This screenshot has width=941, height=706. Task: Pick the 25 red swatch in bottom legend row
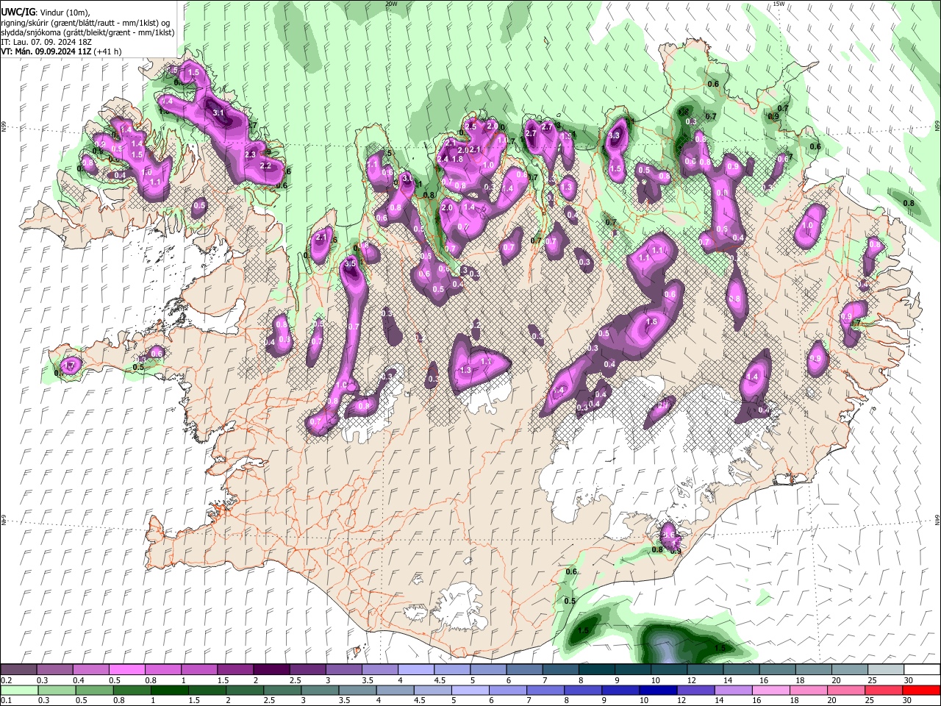pyautogui.click(x=883, y=690)
